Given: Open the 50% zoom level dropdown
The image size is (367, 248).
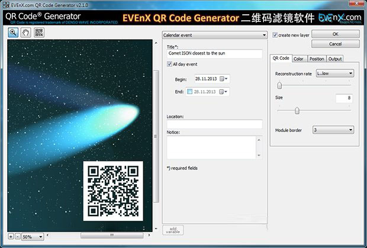Looking at the screenshot, I should 33,237.
